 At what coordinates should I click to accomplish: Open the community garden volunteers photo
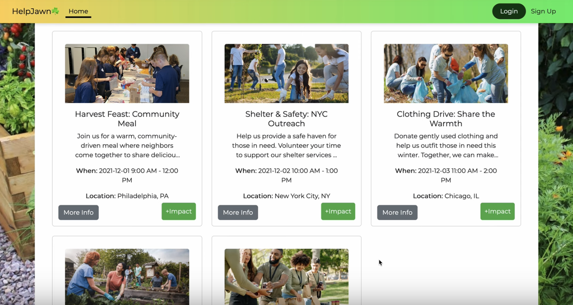tap(127, 277)
